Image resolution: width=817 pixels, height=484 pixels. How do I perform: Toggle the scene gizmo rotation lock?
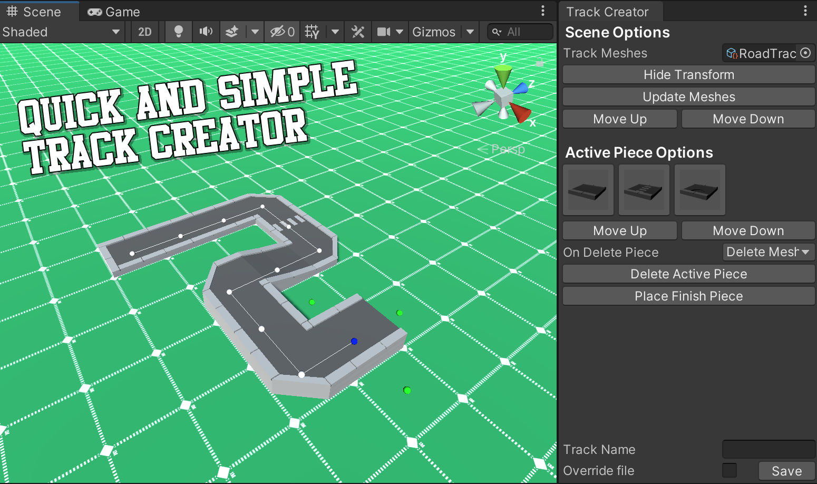[x=539, y=62]
